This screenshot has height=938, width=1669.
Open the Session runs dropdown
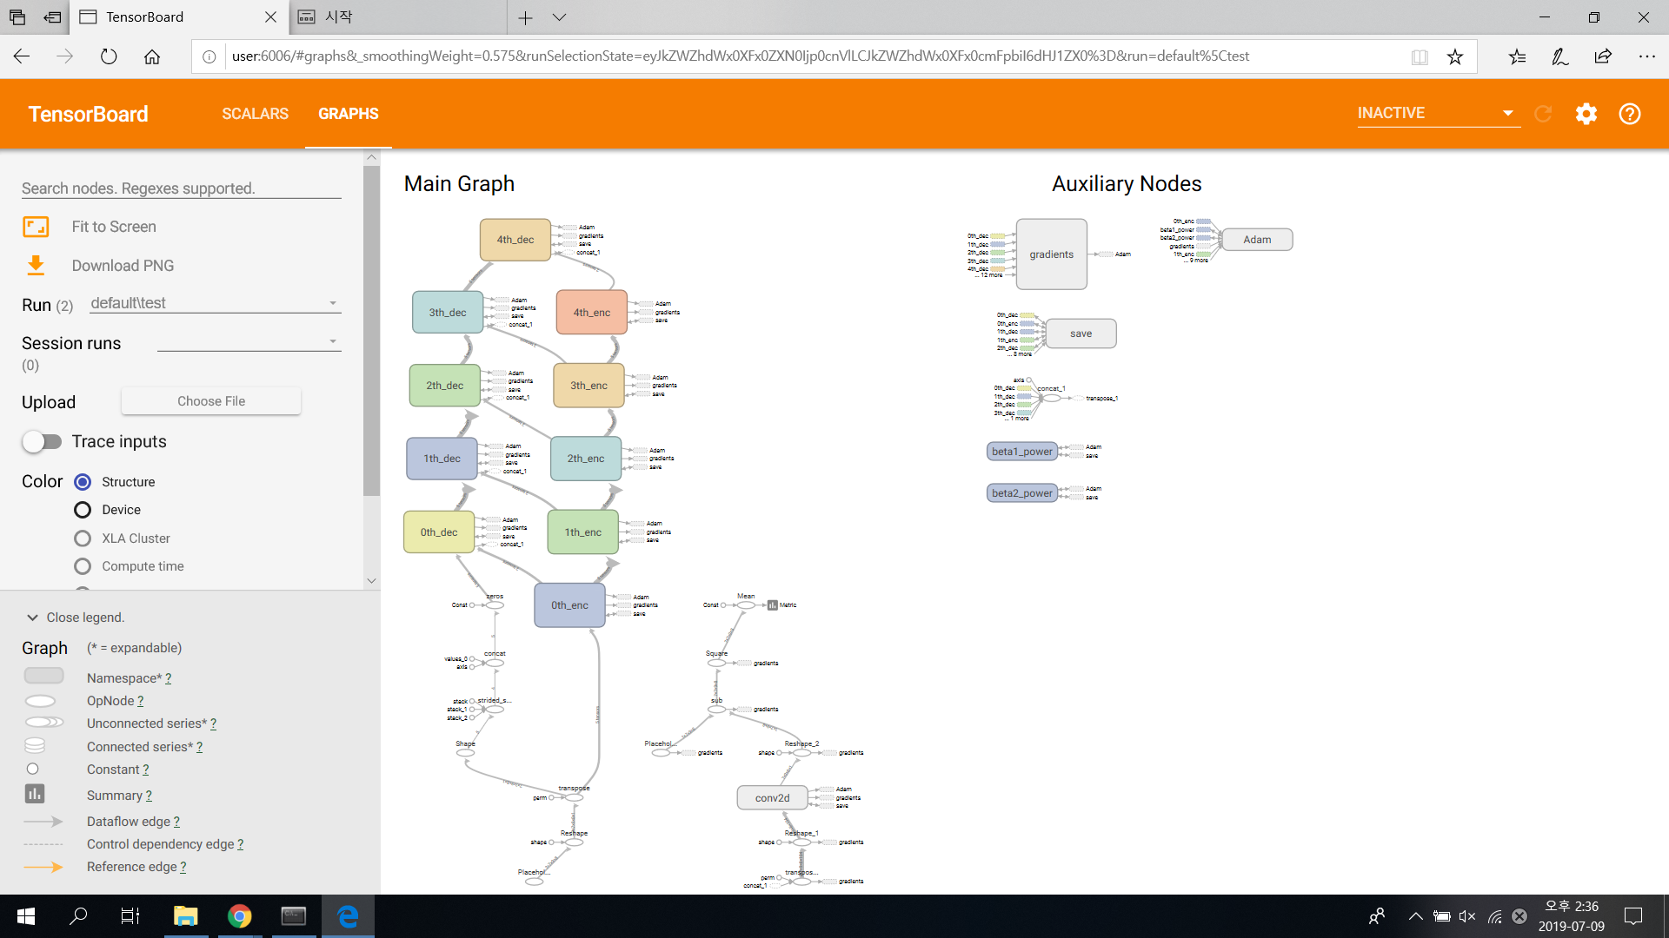click(249, 341)
